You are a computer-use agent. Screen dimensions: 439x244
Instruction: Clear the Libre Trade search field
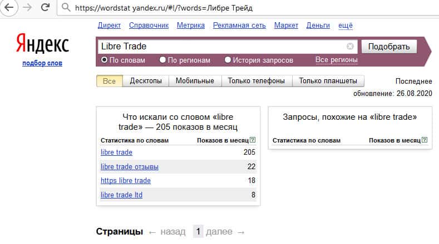350,47
